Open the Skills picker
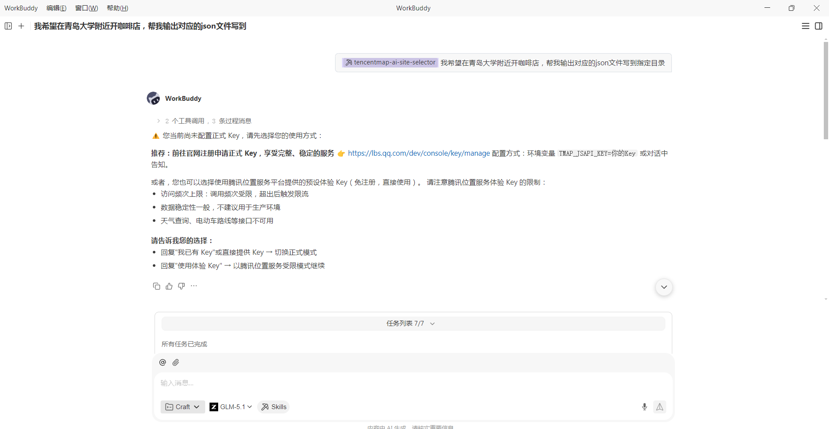Viewport: 829px width, 429px height. (x=274, y=407)
